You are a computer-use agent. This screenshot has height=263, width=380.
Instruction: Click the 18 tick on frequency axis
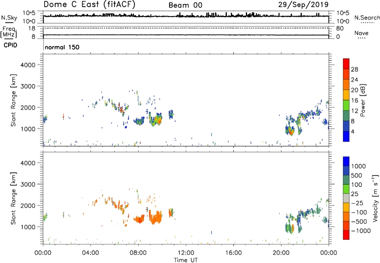tap(32, 28)
